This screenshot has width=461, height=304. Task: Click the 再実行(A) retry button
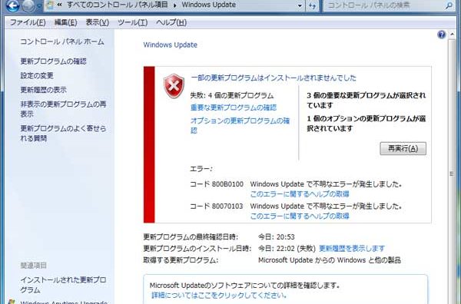(403, 148)
